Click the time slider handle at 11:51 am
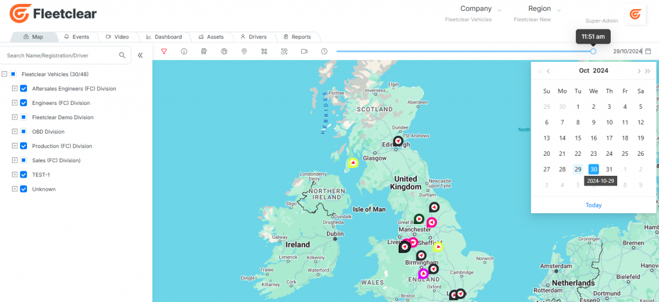The image size is (659, 302). coord(593,52)
